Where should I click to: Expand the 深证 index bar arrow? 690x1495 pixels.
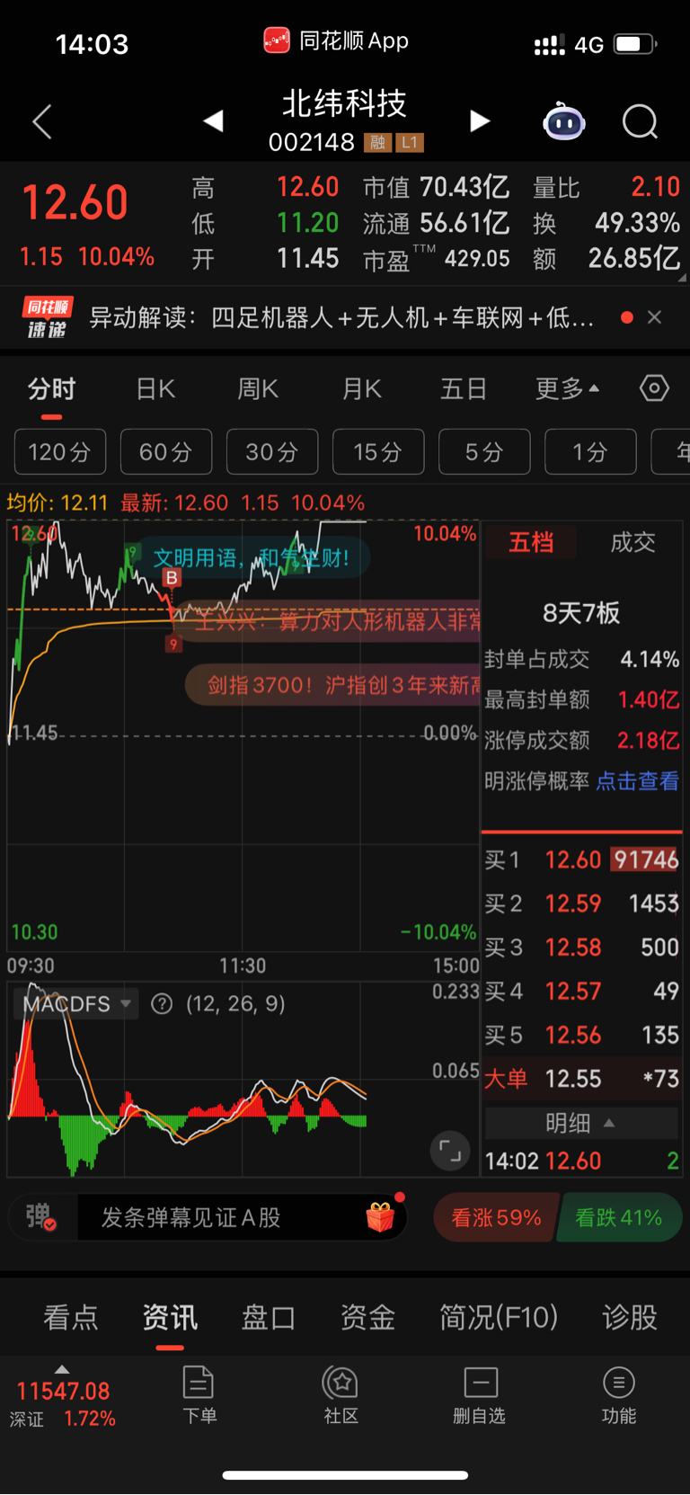(62, 1369)
